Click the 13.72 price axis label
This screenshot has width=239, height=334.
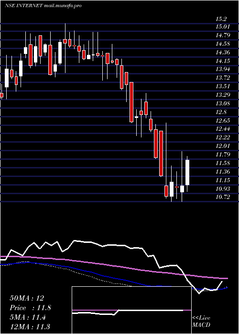(223, 78)
